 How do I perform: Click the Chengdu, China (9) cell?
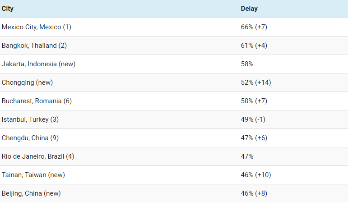(31, 138)
